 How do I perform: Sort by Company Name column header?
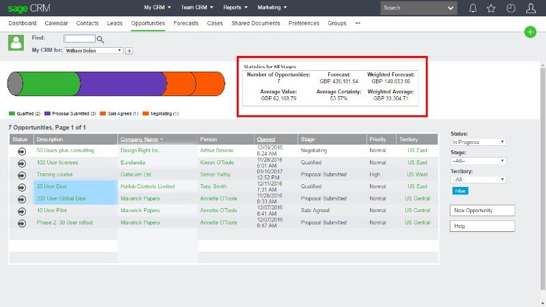142,139
